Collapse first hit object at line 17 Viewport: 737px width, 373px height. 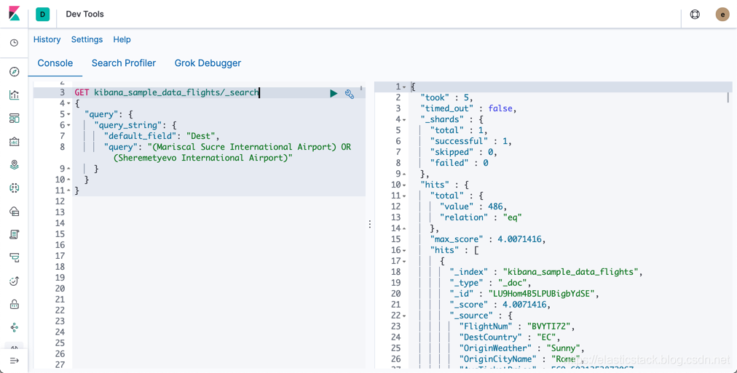coord(403,261)
